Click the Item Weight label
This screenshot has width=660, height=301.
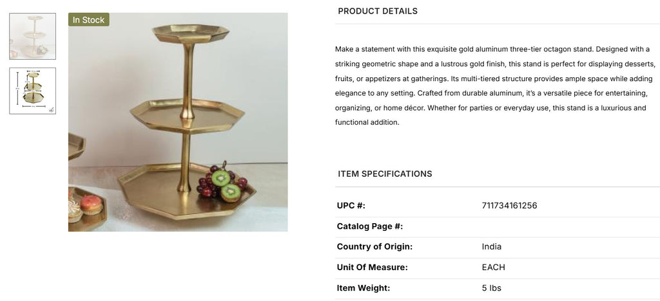pyautogui.click(x=364, y=288)
